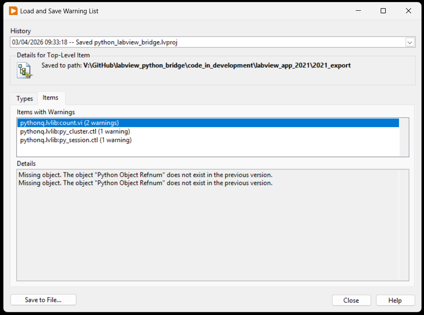The height and width of the screenshot is (315, 424).
Task: Click the Details pane vertical scrollbar
Action: tap(404, 224)
